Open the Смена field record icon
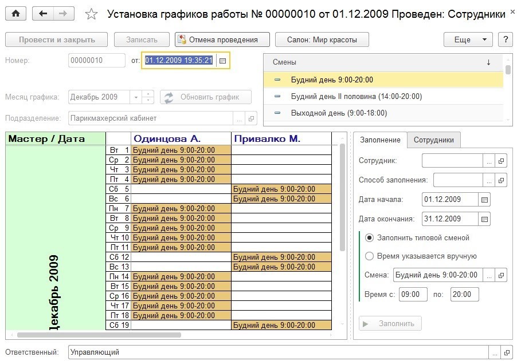Image resolution: width=517 pixels, height=361 pixels. pos(501,275)
